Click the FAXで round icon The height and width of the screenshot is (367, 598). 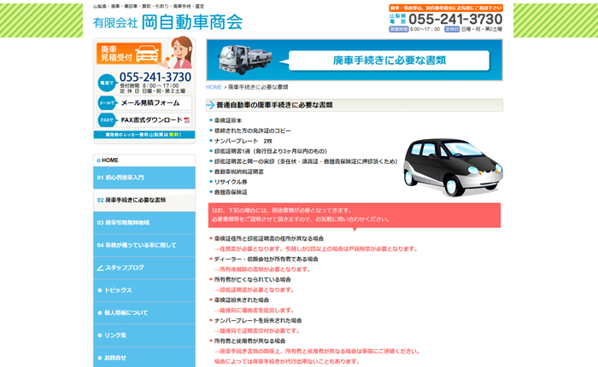[x=107, y=120]
